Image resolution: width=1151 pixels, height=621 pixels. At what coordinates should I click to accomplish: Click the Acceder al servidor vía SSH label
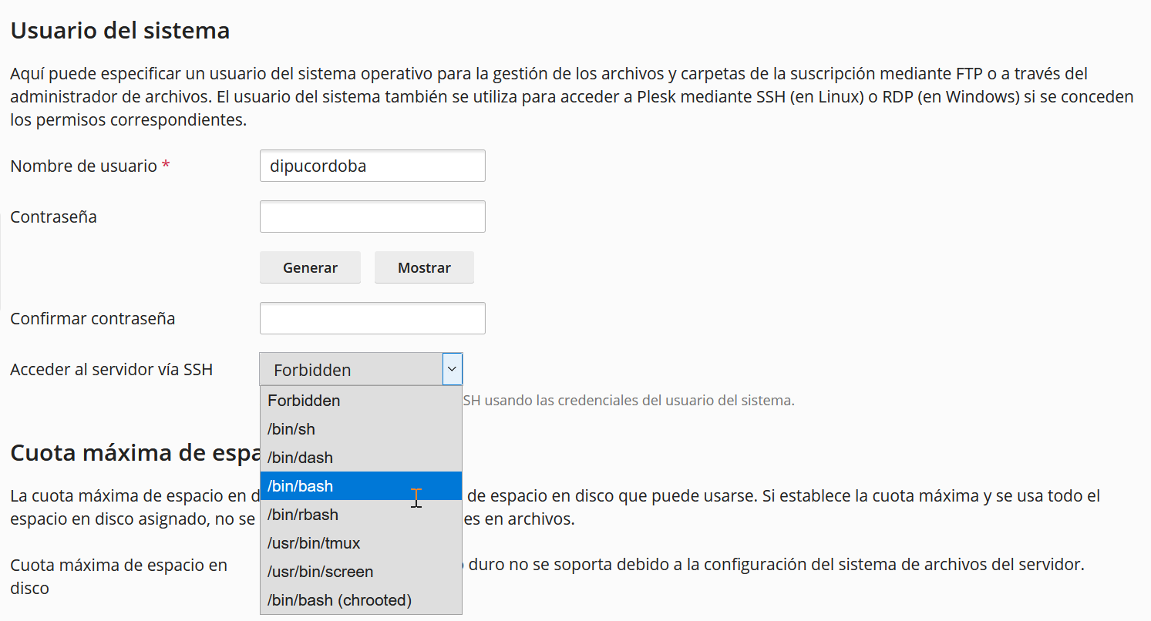[111, 369]
